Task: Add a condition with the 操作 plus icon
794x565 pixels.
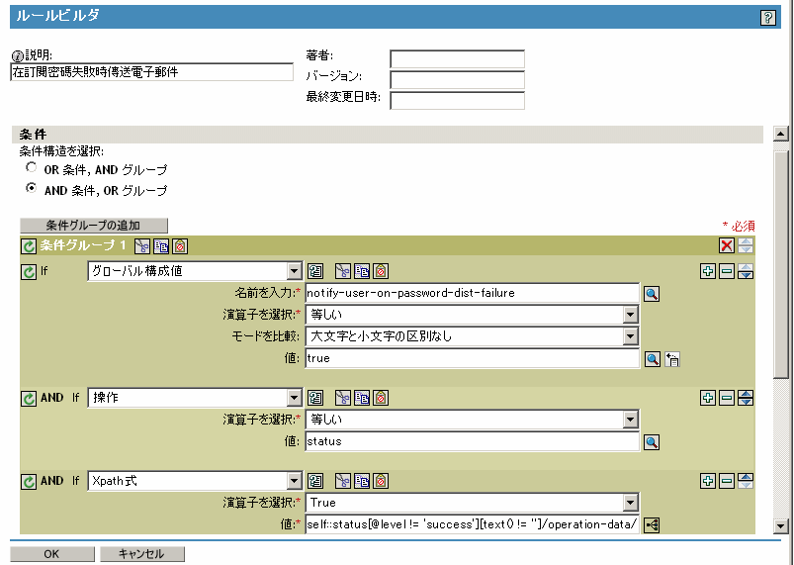Action: pos(708,398)
